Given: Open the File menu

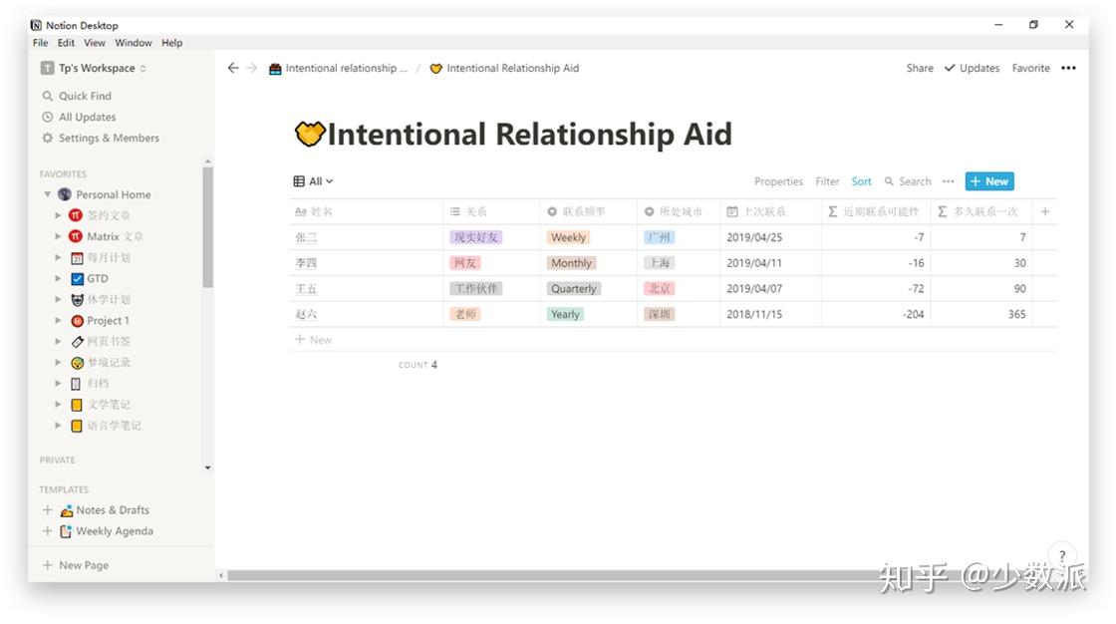Looking at the screenshot, I should point(41,43).
